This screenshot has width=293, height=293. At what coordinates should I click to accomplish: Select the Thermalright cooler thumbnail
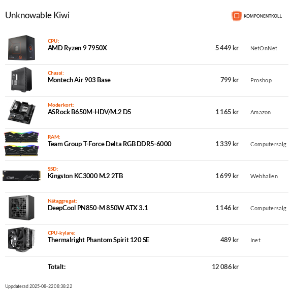21,240
